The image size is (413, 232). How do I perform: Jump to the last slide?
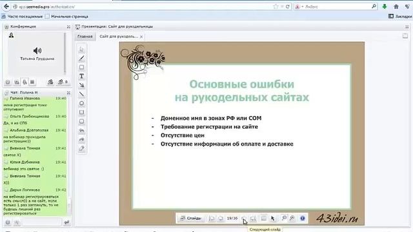(x=253, y=218)
